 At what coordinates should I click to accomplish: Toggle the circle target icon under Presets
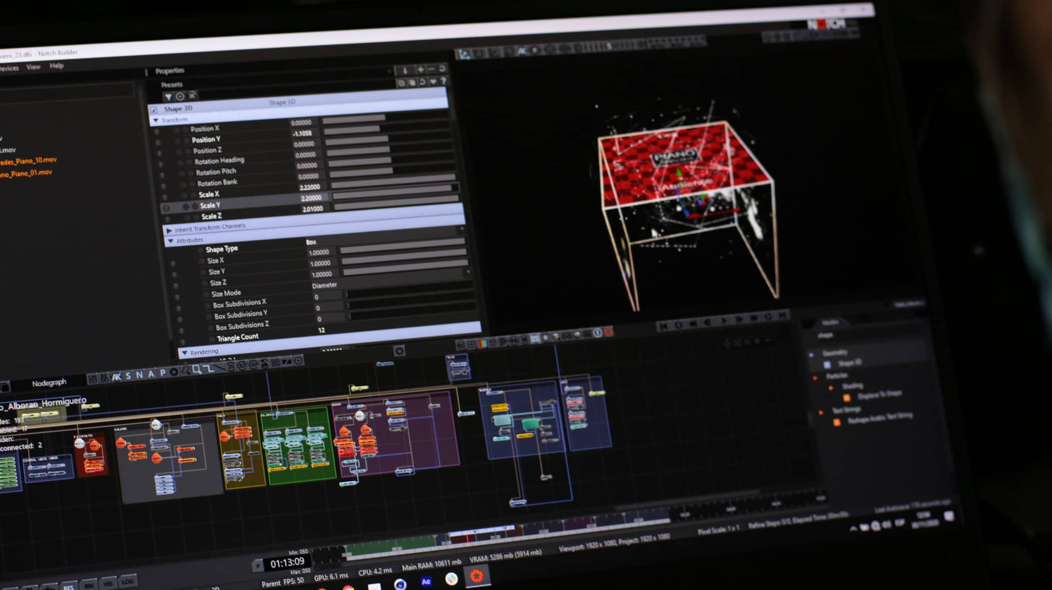tap(180, 96)
